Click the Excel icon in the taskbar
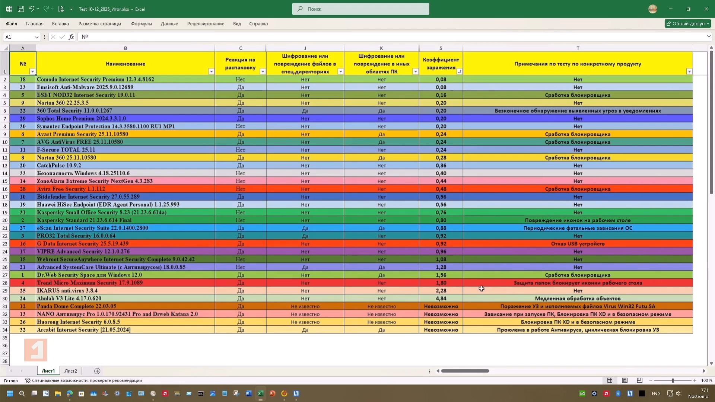Viewport: 715px width, 402px height. point(260,393)
